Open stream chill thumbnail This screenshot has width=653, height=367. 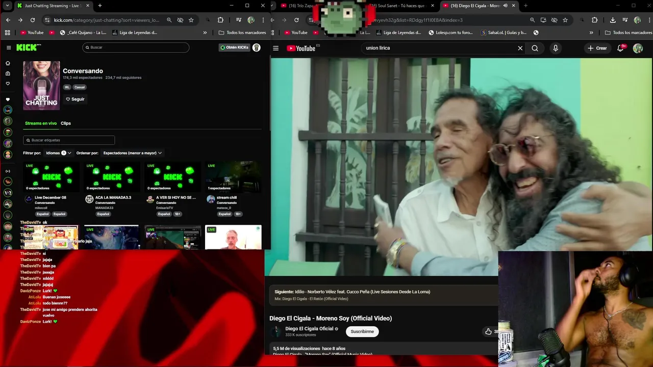coord(233,176)
